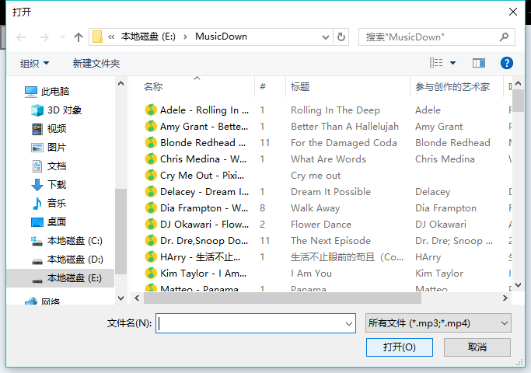Select title 'Rolling In The Deep'
531x373 pixels.
click(335, 110)
